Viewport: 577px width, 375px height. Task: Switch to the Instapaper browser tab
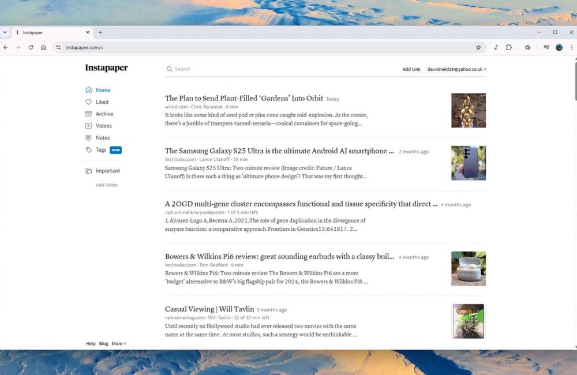point(49,32)
